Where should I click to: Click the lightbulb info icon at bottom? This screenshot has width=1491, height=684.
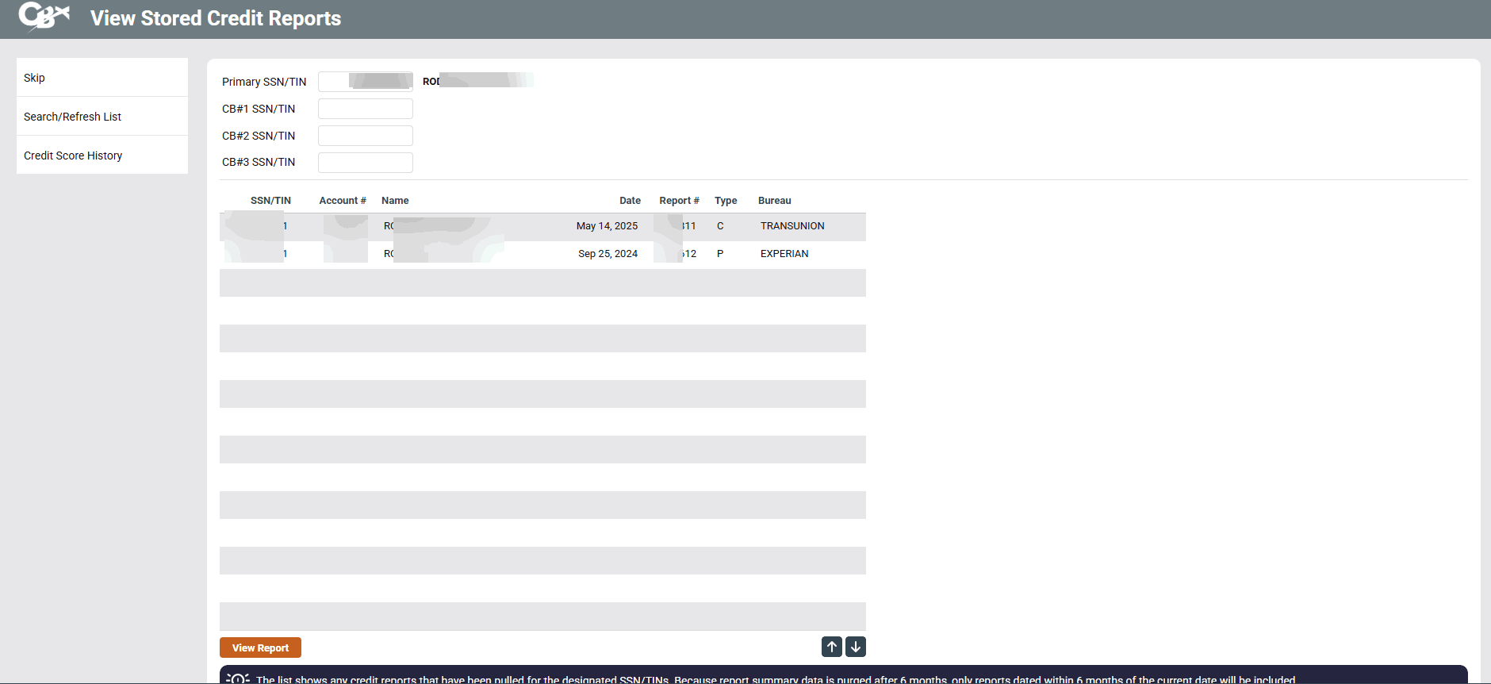[x=238, y=678]
